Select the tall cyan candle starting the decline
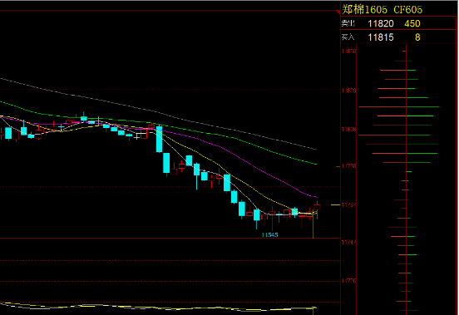459x315 pixels. (x=160, y=139)
